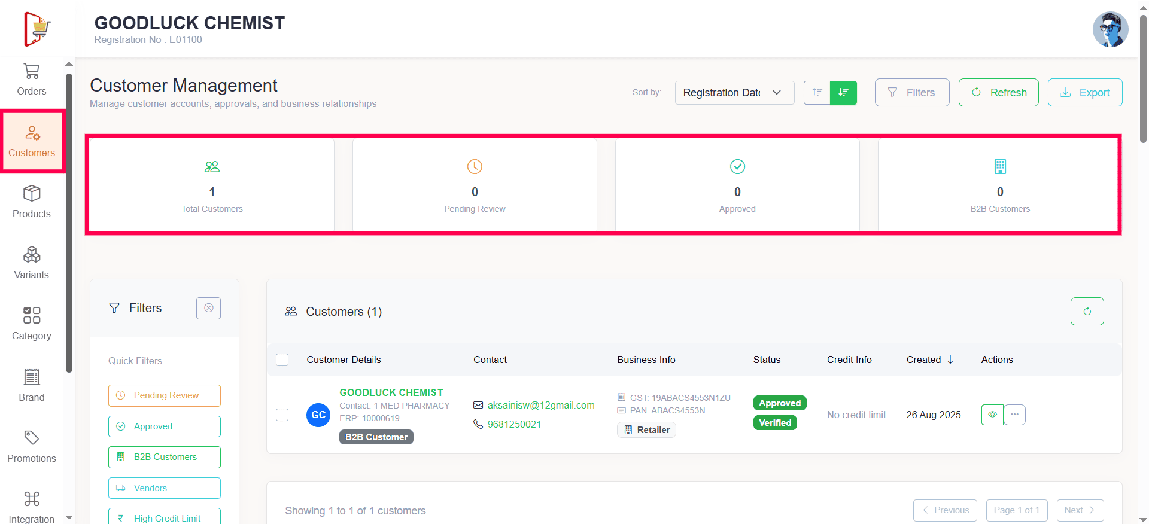Click the ascending sort order icon
This screenshot has width=1149, height=524.
[x=817, y=93]
